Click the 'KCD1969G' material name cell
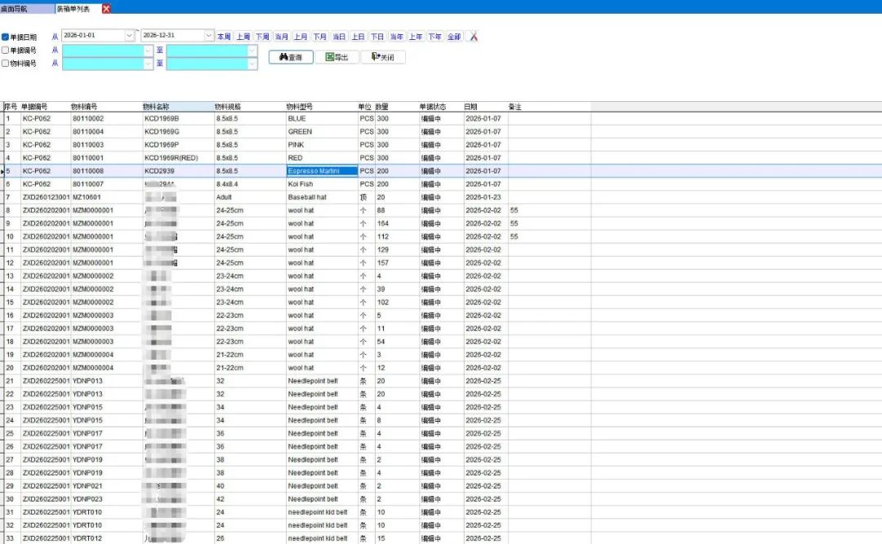882x544 pixels. point(178,131)
